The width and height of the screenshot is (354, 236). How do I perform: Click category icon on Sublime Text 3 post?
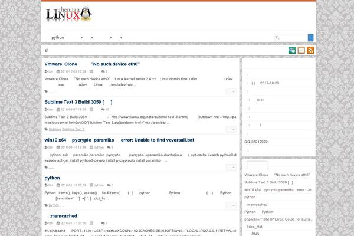(91, 109)
